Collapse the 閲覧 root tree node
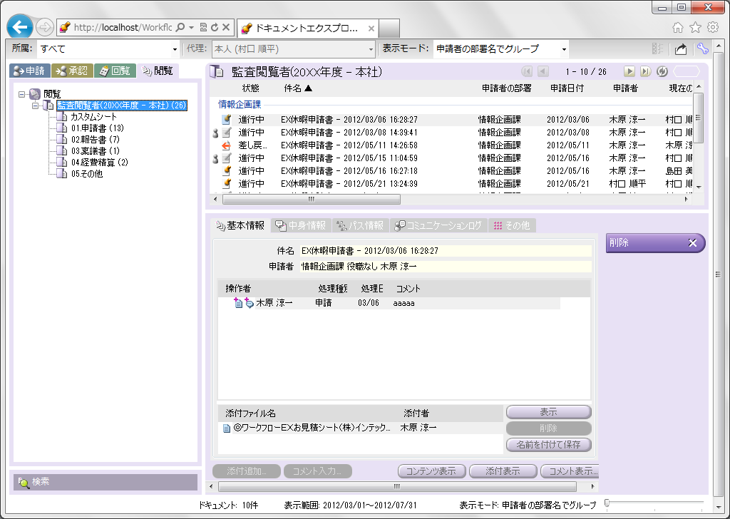 coord(22,94)
